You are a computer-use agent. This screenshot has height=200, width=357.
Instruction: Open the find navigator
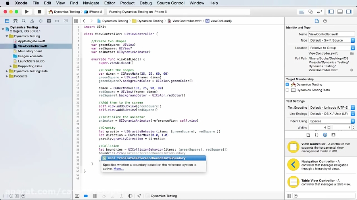click(x=24, y=21)
